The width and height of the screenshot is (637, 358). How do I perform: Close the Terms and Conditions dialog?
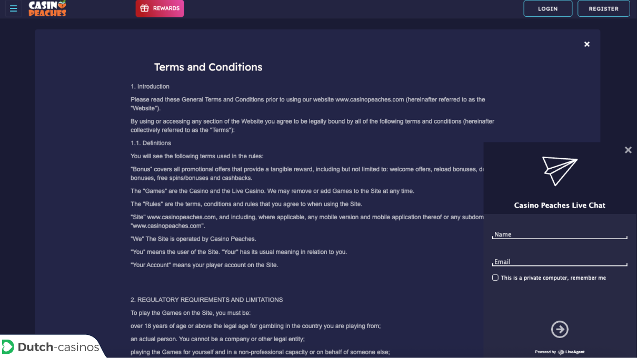587,44
